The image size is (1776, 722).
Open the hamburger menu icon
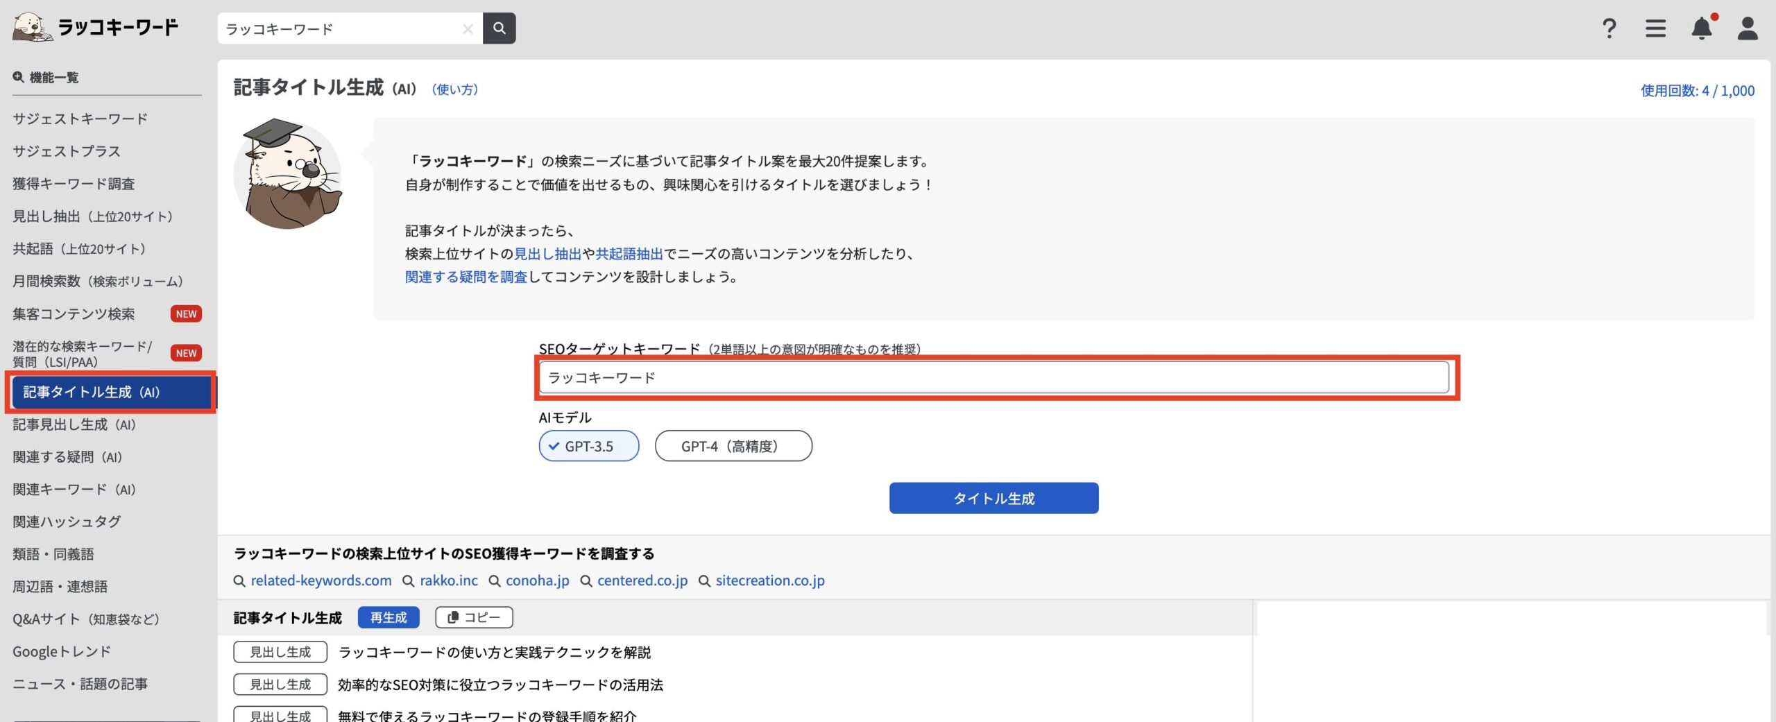(x=1655, y=28)
